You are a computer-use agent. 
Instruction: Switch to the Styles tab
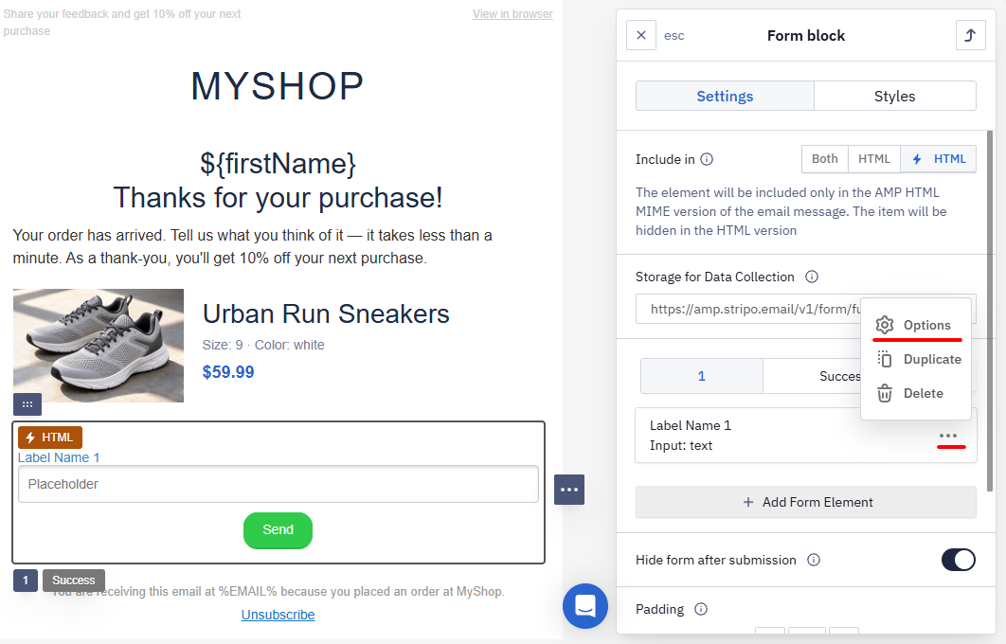pyautogui.click(x=895, y=97)
